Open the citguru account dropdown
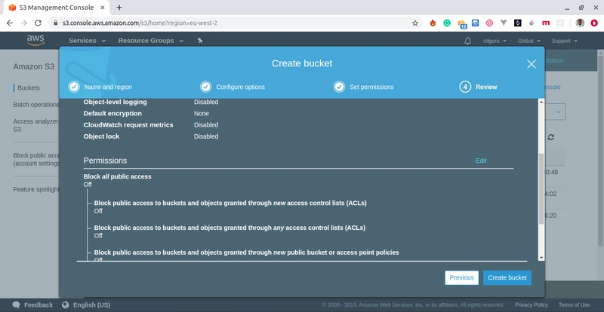 pyautogui.click(x=495, y=41)
